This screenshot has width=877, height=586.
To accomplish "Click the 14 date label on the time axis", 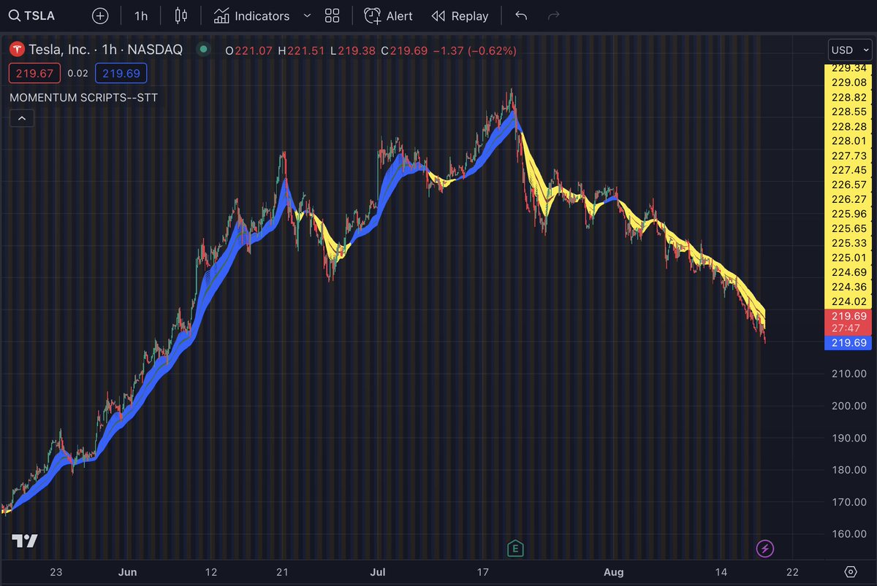I will pyautogui.click(x=721, y=571).
